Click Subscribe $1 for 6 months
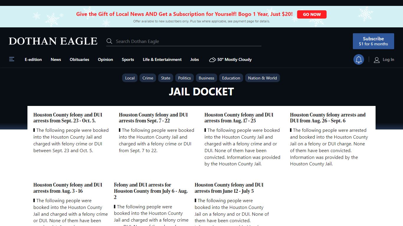 point(373,41)
